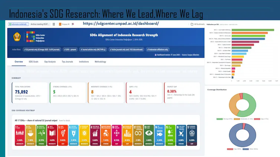Click the Gaps card showing 4
Image resolution: width=280 pixels, height=157 pixels.
144,93
